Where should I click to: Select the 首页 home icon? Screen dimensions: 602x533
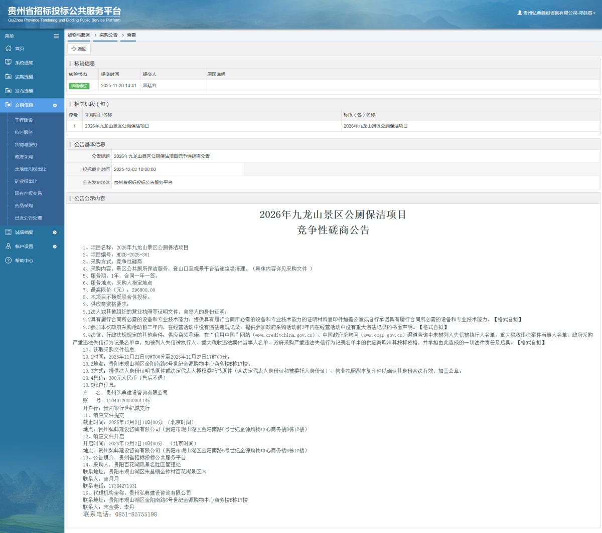coord(8,49)
